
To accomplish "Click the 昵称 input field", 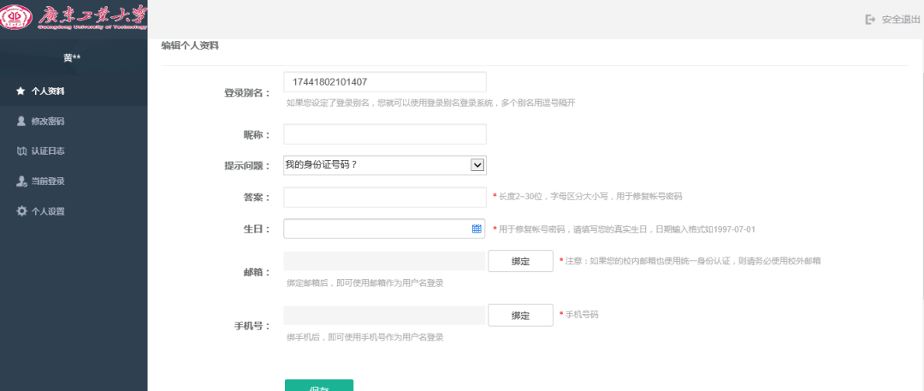I will (x=385, y=133).
